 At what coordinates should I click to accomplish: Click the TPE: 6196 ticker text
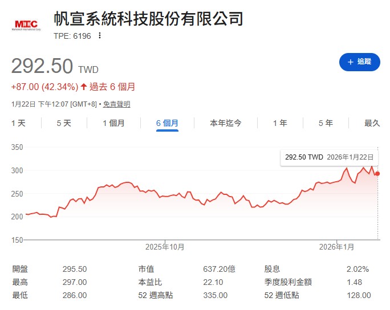click(x=72, y=36)
